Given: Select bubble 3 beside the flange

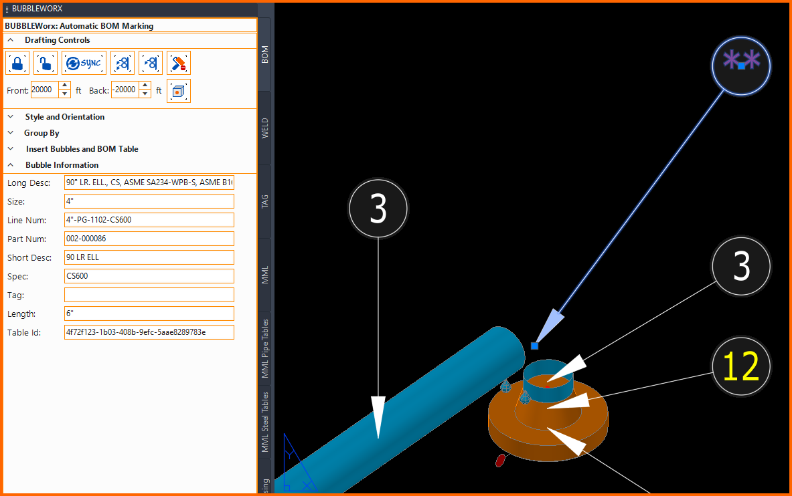Looking at the screenshot, I should point(741,266).
